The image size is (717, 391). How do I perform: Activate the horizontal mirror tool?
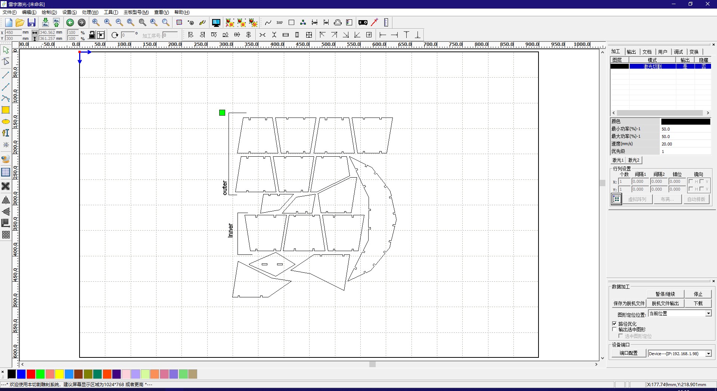coord(6,200)
